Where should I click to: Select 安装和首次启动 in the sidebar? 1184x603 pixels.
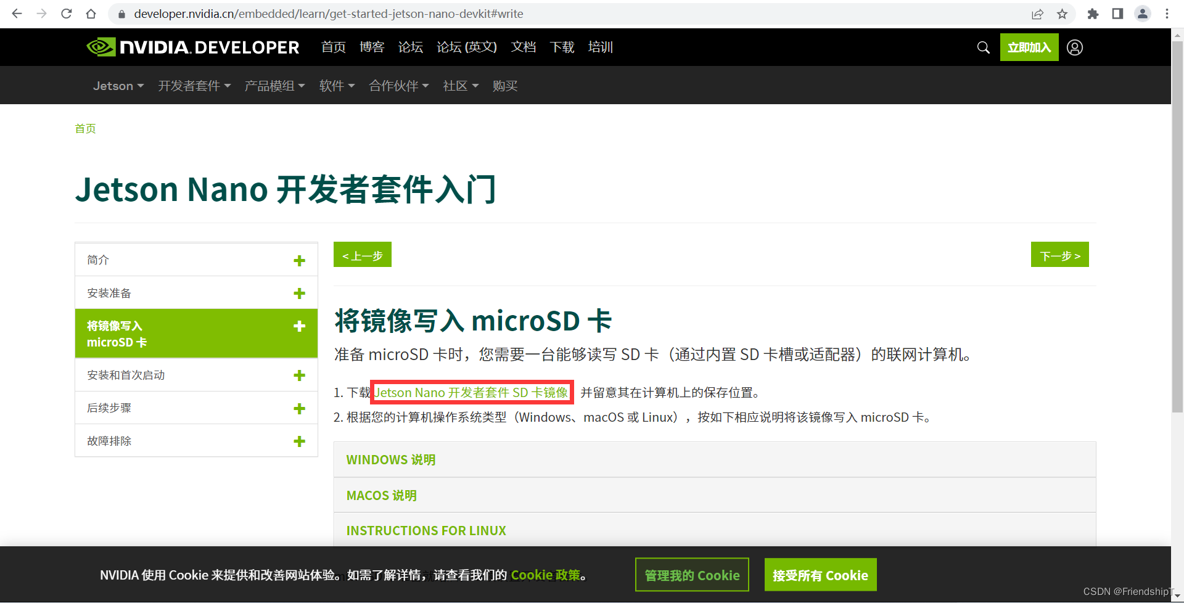click(x=196, y=375)
